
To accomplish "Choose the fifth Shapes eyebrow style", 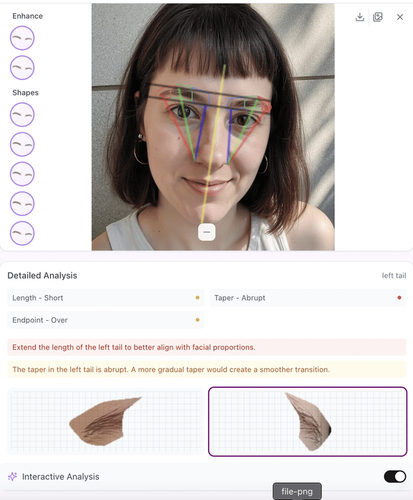I will 22,233.
